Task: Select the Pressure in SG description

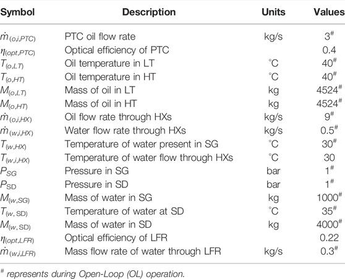Action: pos(96,171)
